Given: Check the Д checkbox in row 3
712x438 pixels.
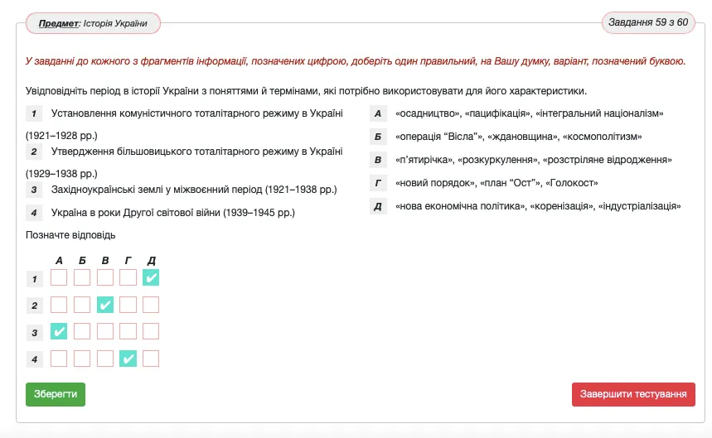Looking at the screenshot, I should [151, 332].
